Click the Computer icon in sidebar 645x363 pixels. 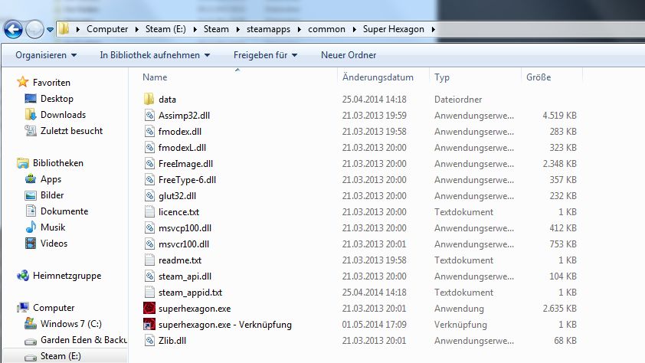[x=23, y=308]
